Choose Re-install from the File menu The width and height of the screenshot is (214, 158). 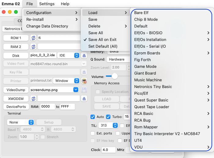click(x=52, y=19)
